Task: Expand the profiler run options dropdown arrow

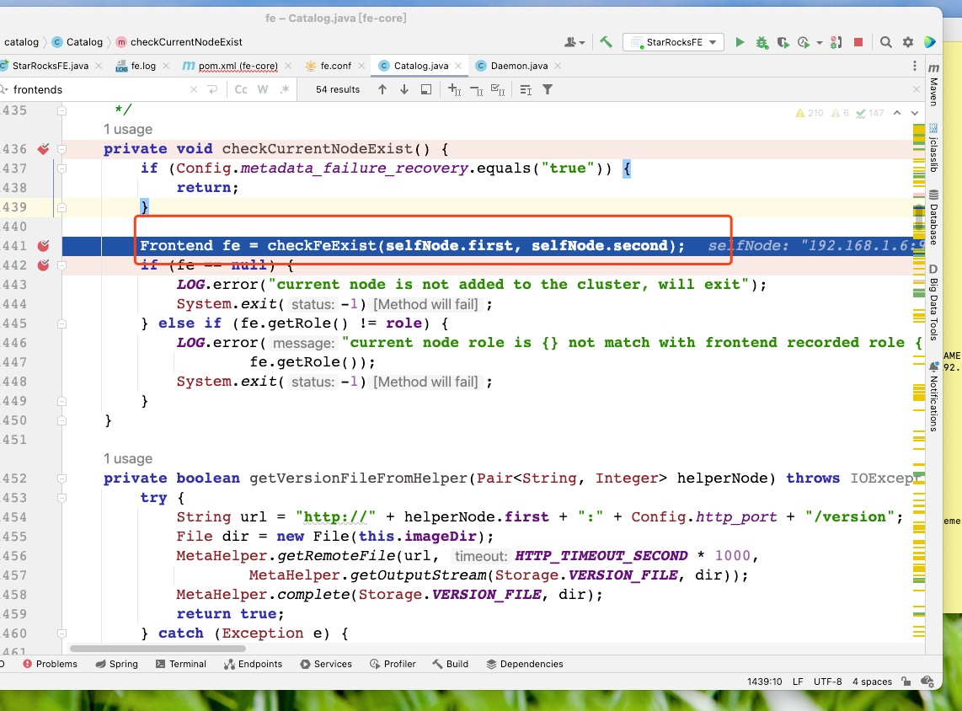Action: 820,42
